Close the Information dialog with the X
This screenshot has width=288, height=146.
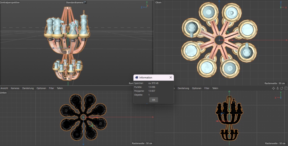coord(171,77)
